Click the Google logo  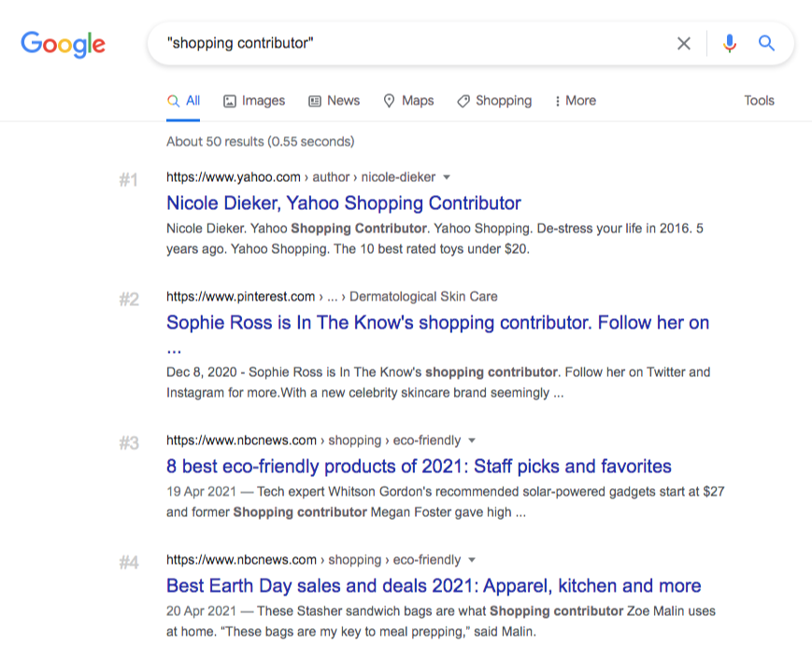click(x=63, y=44)
